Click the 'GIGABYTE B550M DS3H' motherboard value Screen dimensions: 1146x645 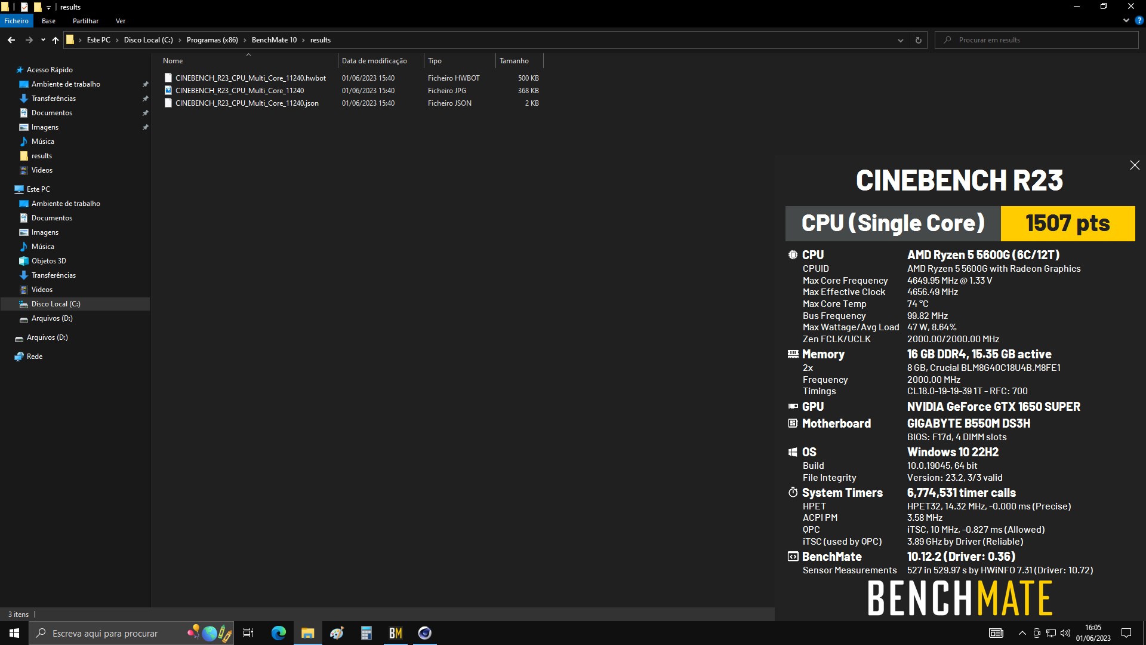coord(968,423)
